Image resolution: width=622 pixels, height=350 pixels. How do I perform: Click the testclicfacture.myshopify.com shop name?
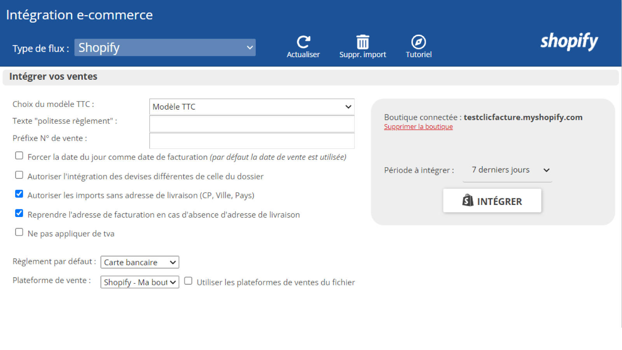click(x=523, y=117)
